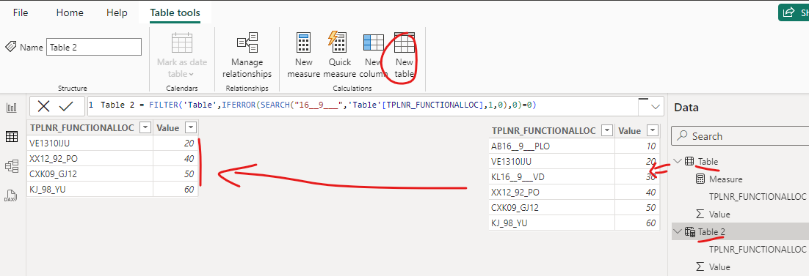Select value 10 in right table
The width and height of the screenshot is (809, 276).
point(637,146)
